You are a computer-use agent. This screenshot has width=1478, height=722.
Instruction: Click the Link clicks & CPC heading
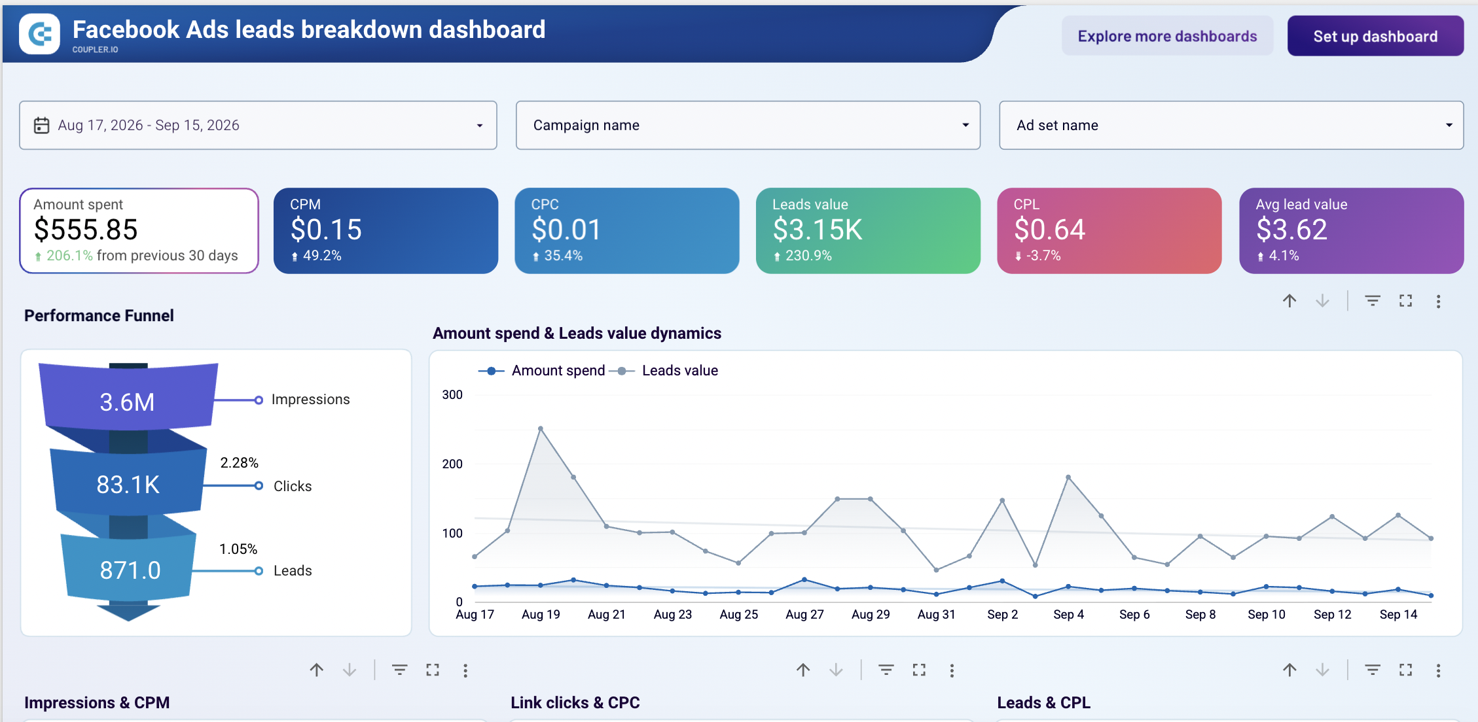tap(575, 703)
